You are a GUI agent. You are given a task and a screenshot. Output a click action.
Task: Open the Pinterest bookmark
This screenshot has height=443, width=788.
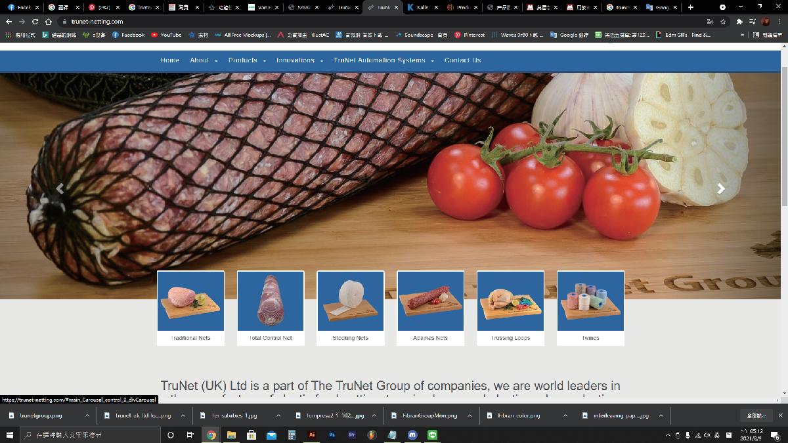[x=470, y=35]
